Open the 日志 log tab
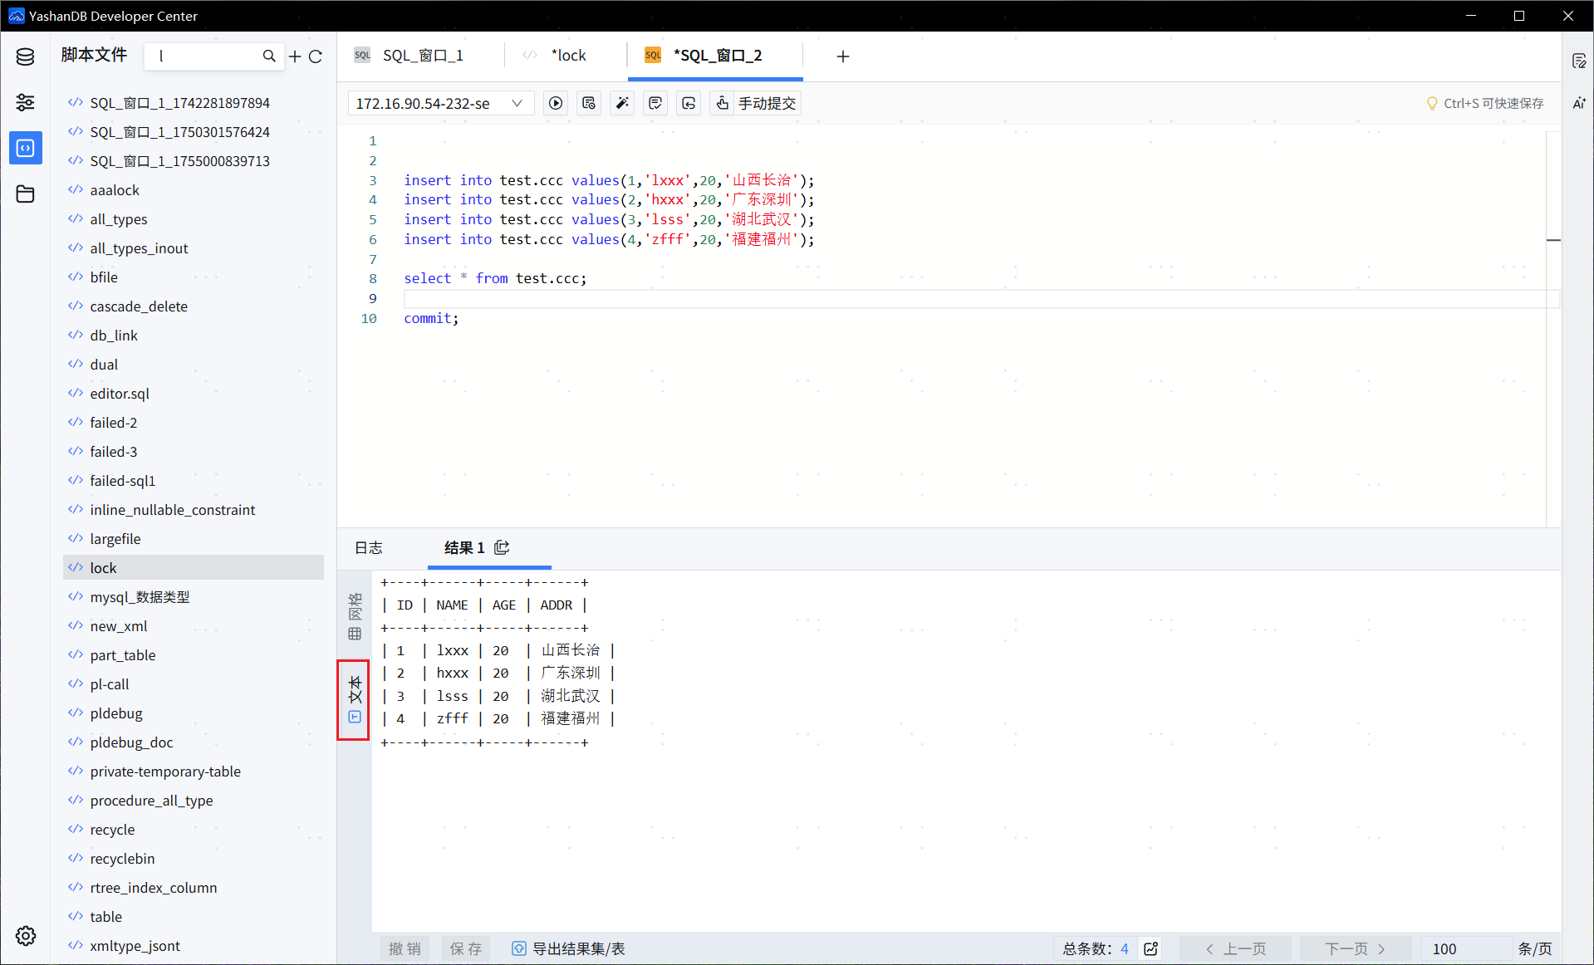The height and width of the screenshot is (965, 1594). pyautogui.click(x=369, y=547)
